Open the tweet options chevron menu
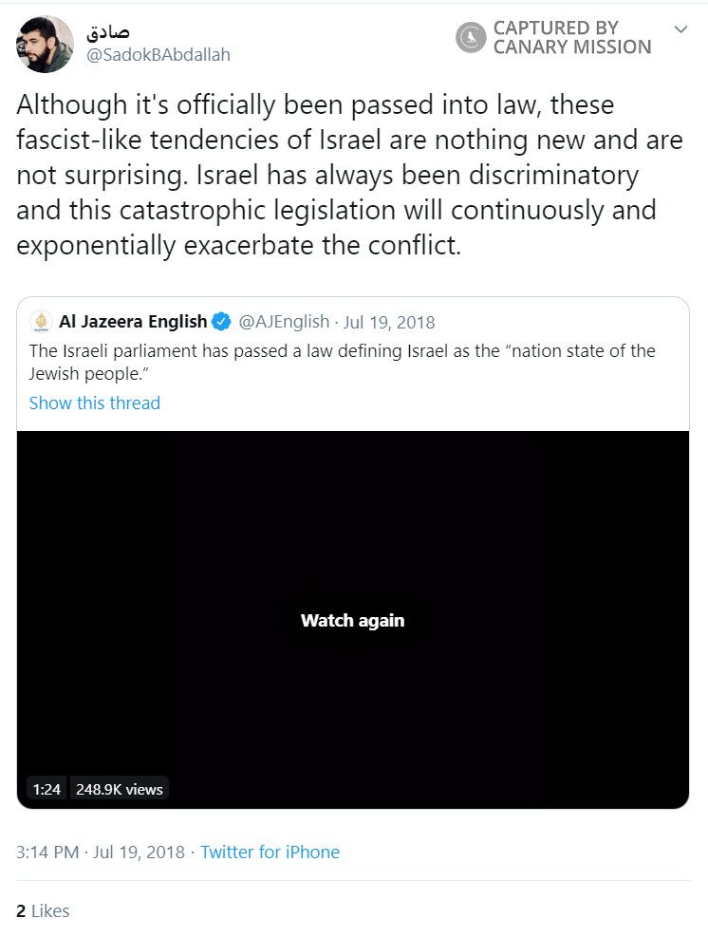Viewport: 708px width, 937px height. (x=680, y=28)
